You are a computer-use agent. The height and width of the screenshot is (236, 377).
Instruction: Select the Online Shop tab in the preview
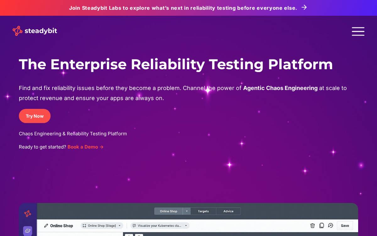point(168,211)
